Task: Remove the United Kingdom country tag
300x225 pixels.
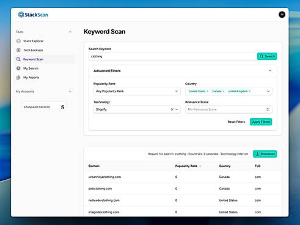Action: [x=249, y=91]
